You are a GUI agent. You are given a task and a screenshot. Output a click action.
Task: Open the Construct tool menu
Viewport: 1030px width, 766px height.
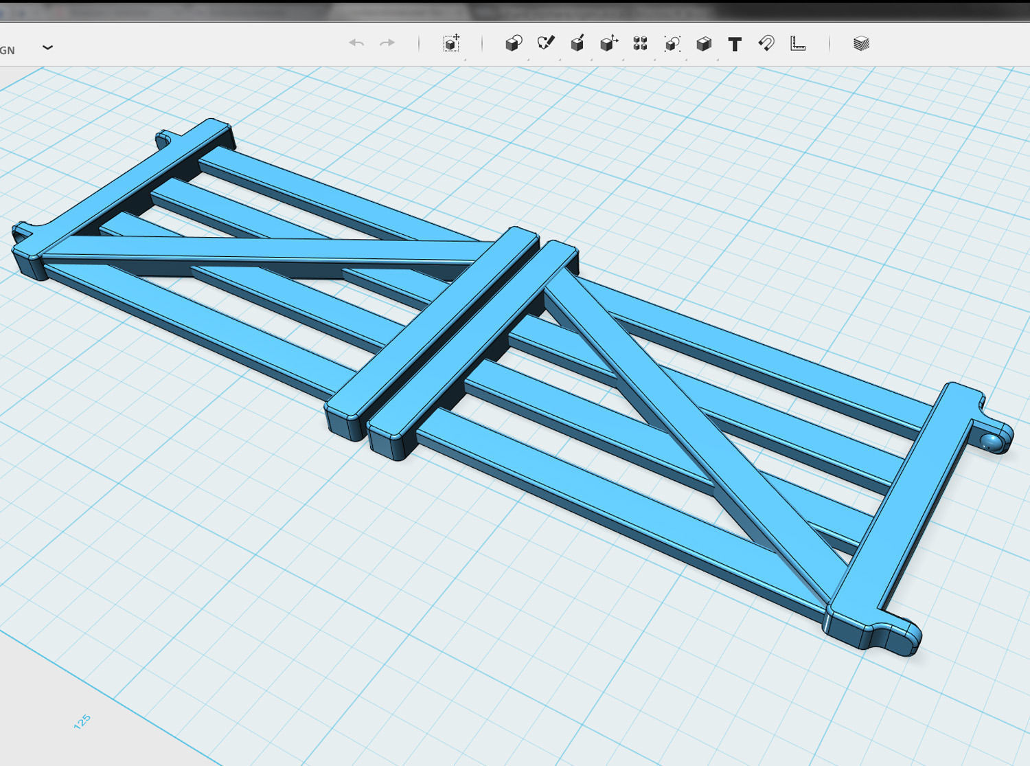point(577,43)
